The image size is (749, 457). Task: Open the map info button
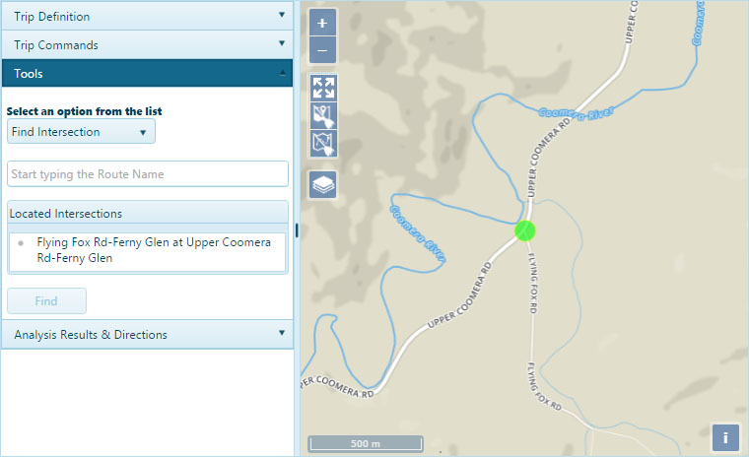[x=725, y=437]
